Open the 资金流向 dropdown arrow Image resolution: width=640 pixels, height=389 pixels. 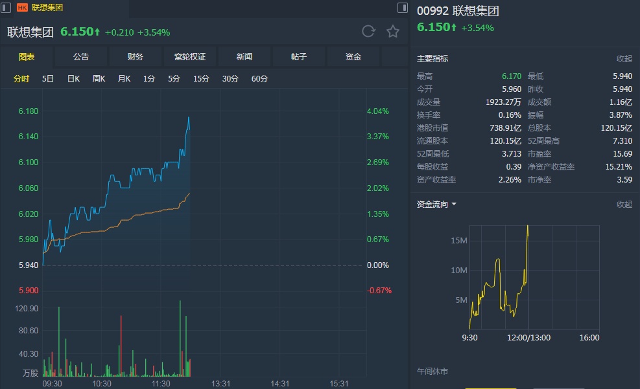[x=454, y=204]
